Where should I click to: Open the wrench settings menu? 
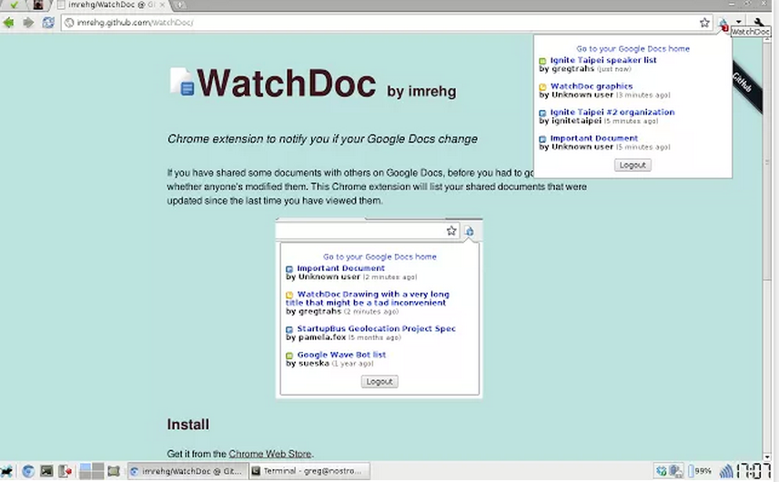[x=759, y=22]
